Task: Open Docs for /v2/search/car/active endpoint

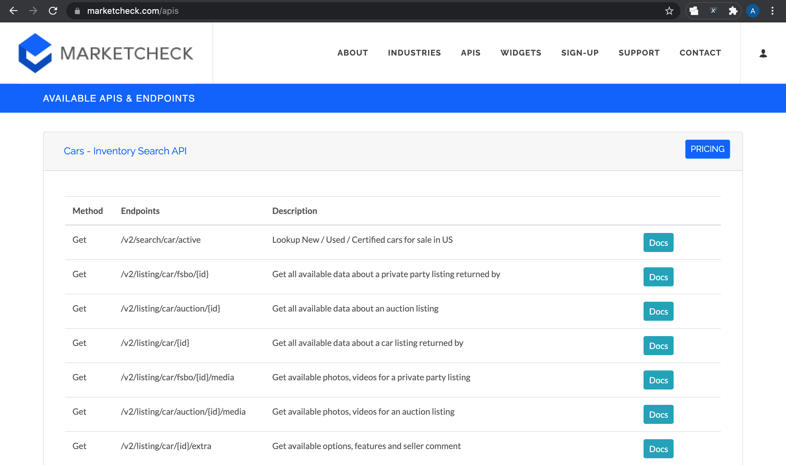Action: [658, 242]
